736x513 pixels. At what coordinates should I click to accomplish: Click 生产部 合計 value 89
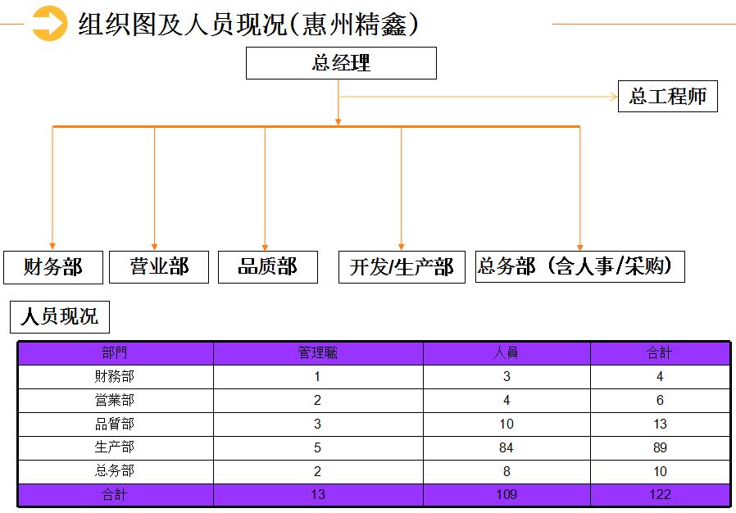point(660,447)
